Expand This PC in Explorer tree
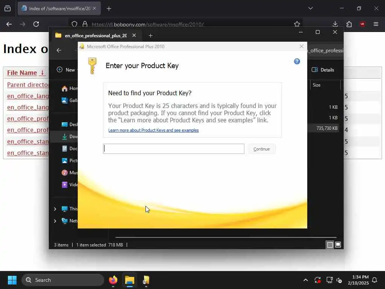385x289 pixels. (55, 209)
